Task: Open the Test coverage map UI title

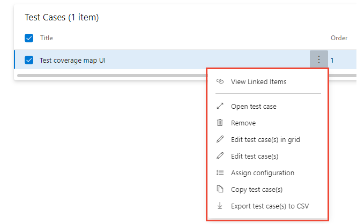Action: pyautogui.click(x=72, y=61)
